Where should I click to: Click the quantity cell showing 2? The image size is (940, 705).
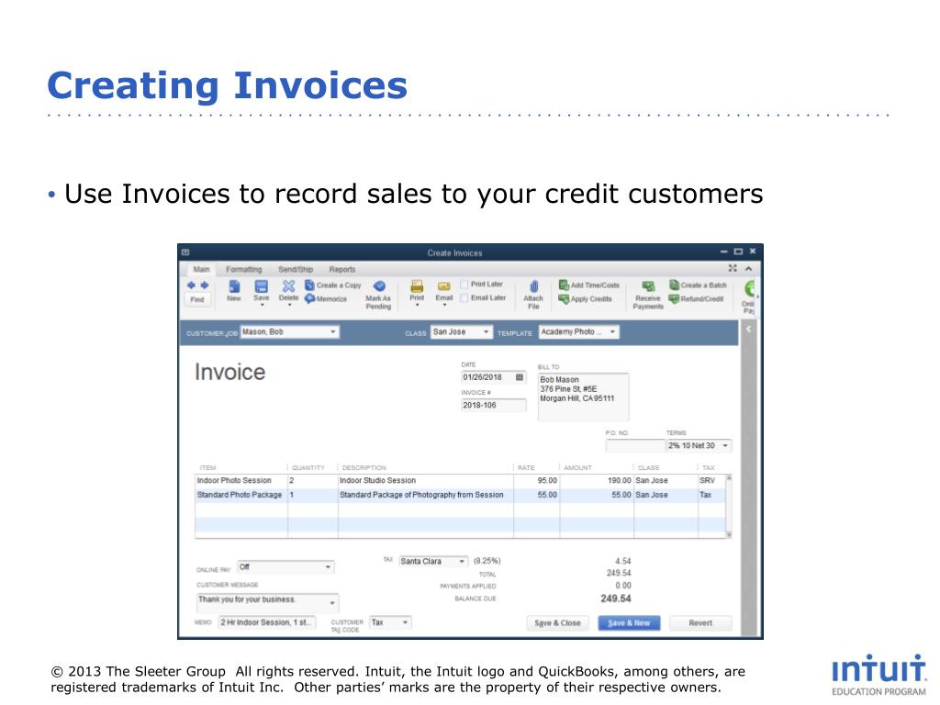pos(312,481)
